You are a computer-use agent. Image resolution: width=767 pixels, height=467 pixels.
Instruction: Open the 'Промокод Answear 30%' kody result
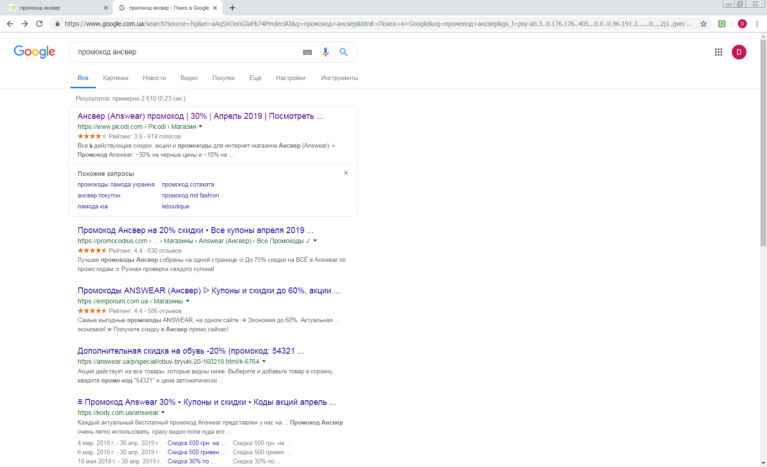click(207, 402)
